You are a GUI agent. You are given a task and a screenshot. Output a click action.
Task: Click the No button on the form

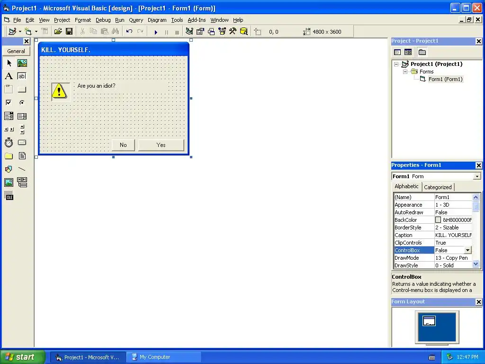123,145
